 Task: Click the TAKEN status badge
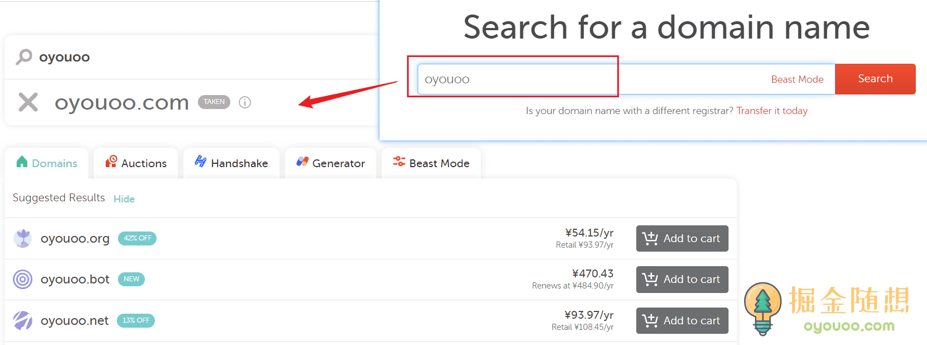214,102
